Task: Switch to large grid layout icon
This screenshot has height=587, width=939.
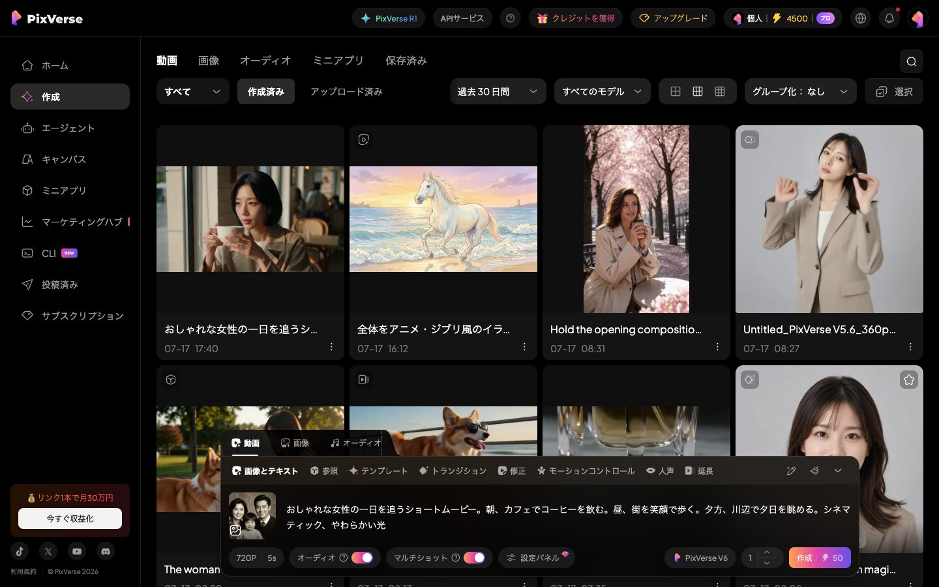Action: pos(676,91)
